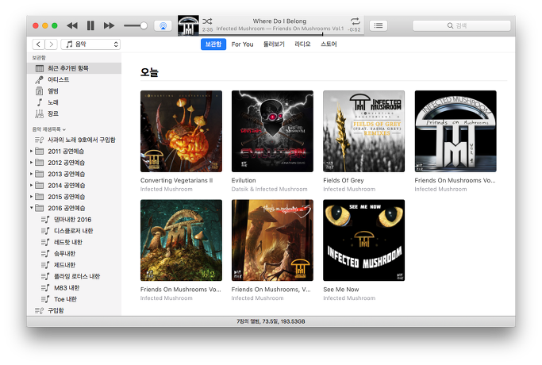Pause the current song
Viewport: 542px width, 365px height.
[90, 25]
